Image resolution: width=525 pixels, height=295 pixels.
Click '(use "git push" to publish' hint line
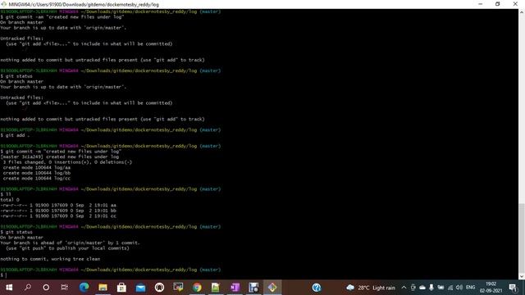pos(67,248)
